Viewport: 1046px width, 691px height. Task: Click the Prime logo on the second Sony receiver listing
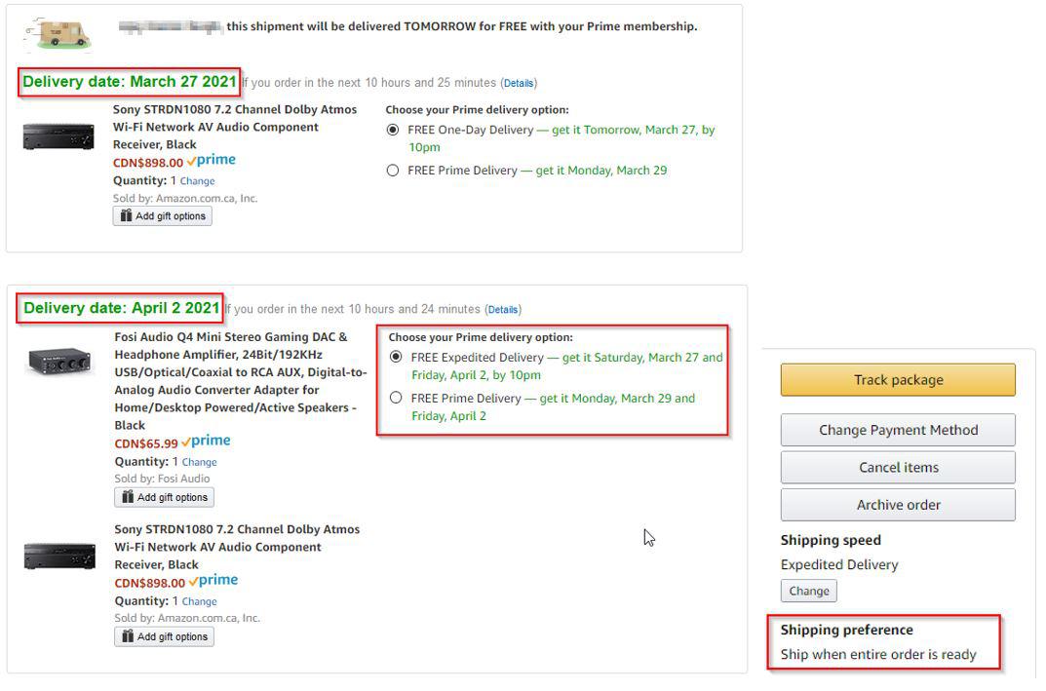pos(214,579)
